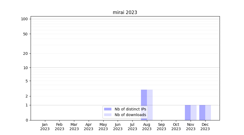Image resolution: width=244 pixels, height=135 pixels.
Task: Click the 'Oct 2023' x-axis label
Action: [x=176, y=127]
